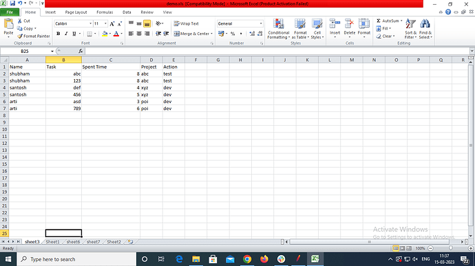The height and width of the screenshot is (266, 475).
Task: Open Conditional Formatting in Styles group
Action: (x=278, y=29)
